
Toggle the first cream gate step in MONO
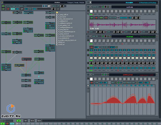(x=91, y=58)
